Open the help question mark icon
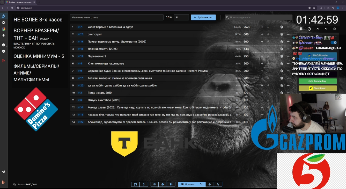 (x=4, y=45)
